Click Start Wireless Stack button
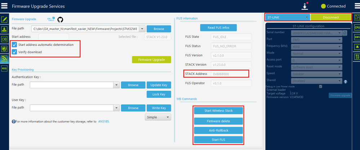Viewport: 360px width, 150px height. [x=218, y=110]
